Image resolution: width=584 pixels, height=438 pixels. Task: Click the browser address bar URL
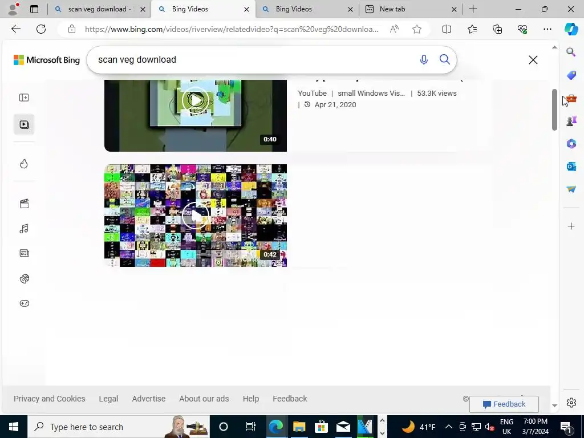click(232, 29)
